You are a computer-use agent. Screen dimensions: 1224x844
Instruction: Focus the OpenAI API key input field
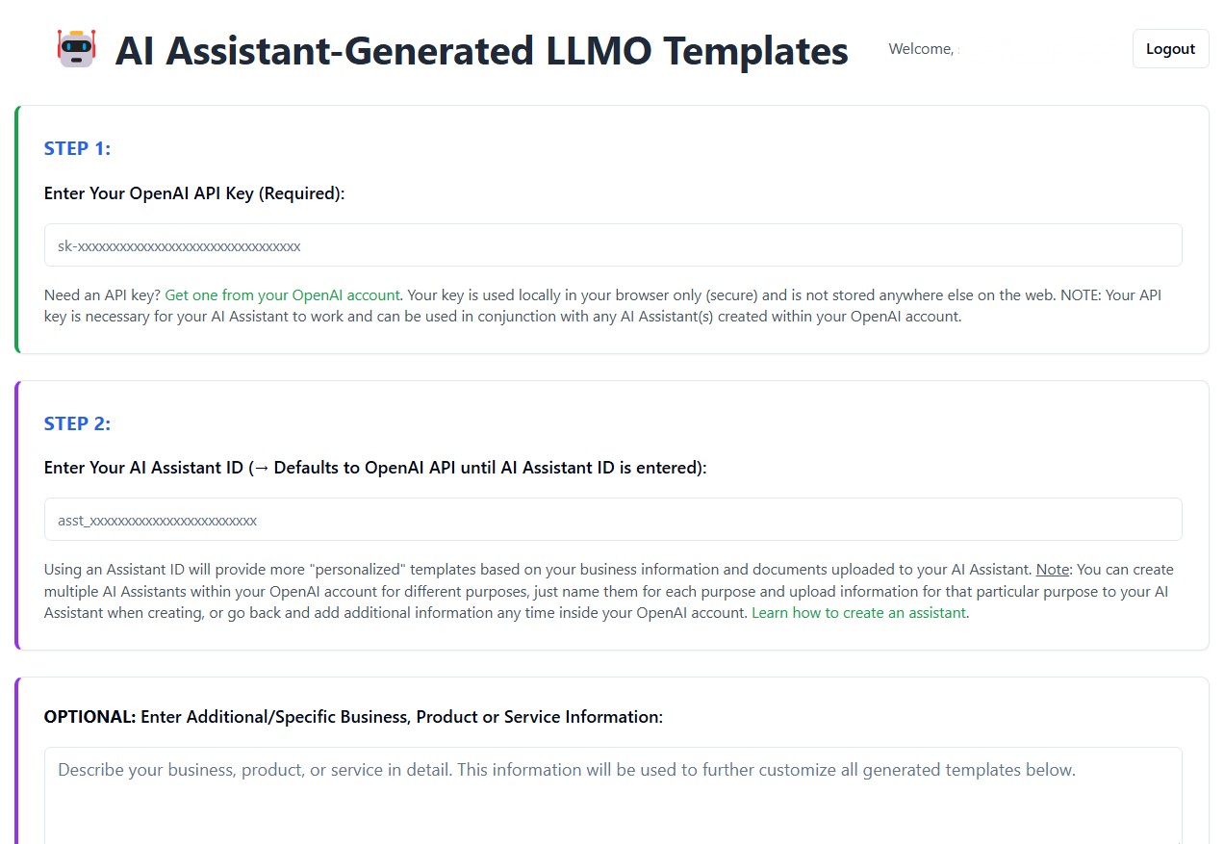click(x=613, y=245)
